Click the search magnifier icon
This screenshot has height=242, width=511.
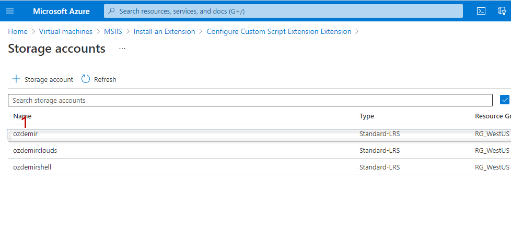tap(111, 11)
